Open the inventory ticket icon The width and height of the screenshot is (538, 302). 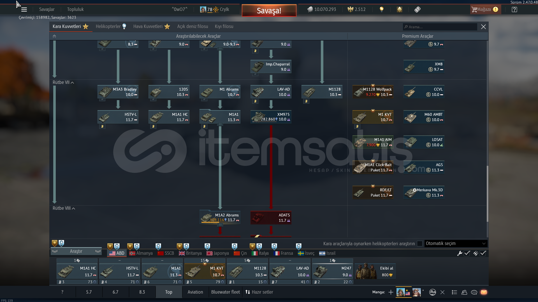(418, 10)
